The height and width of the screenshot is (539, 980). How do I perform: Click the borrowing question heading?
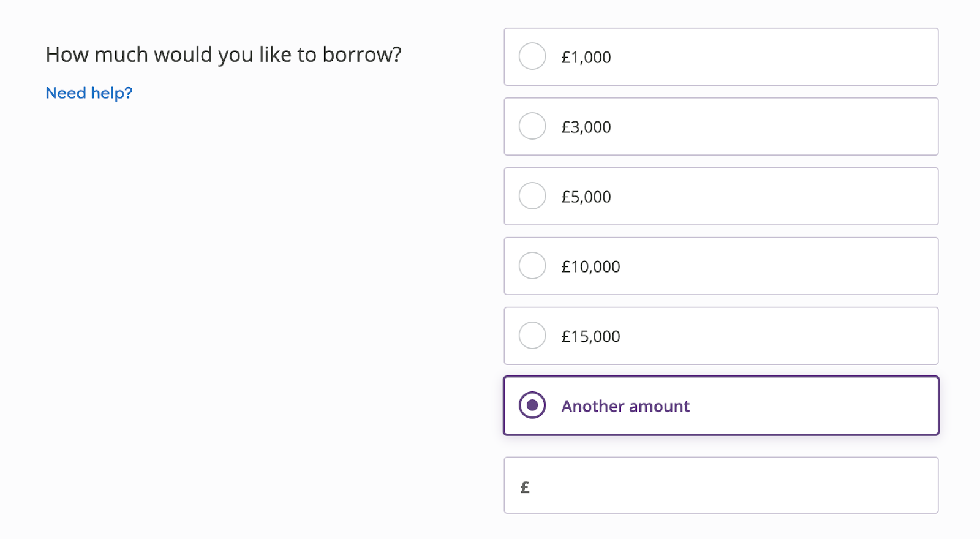[x=224, y=54]
